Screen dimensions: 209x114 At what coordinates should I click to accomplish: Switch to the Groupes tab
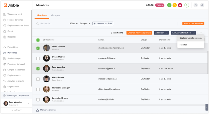[56, 15]
